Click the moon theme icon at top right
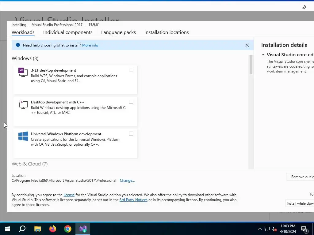This screenshot has width=314, height=235. tap(304, 7)
